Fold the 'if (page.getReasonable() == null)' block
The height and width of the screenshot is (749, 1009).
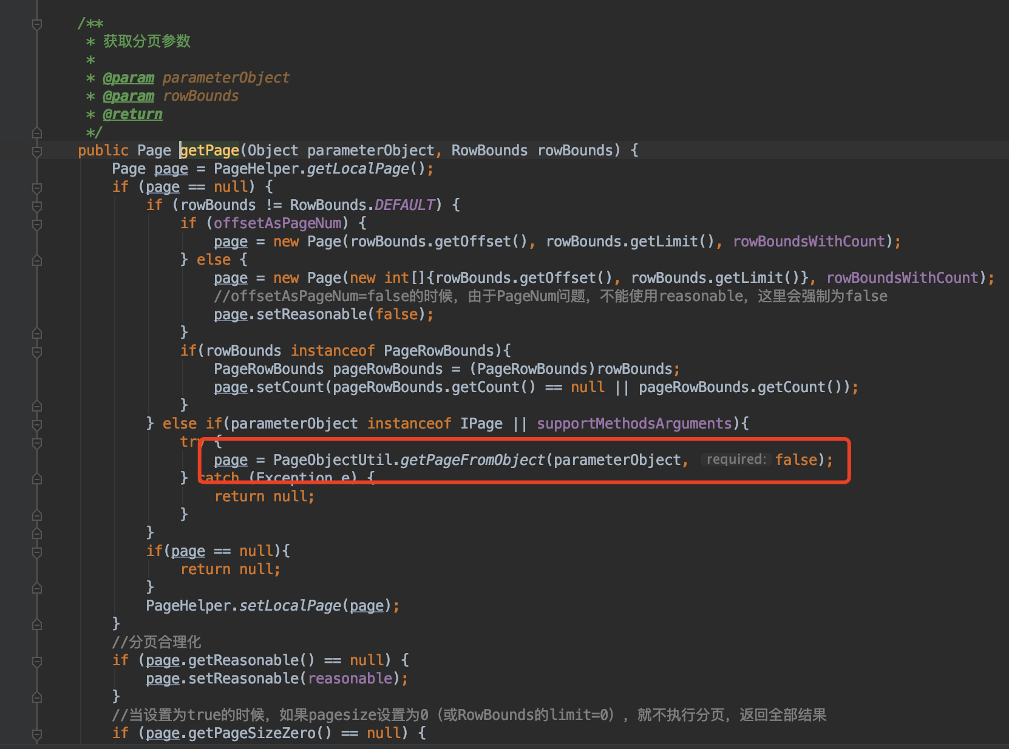37,661
